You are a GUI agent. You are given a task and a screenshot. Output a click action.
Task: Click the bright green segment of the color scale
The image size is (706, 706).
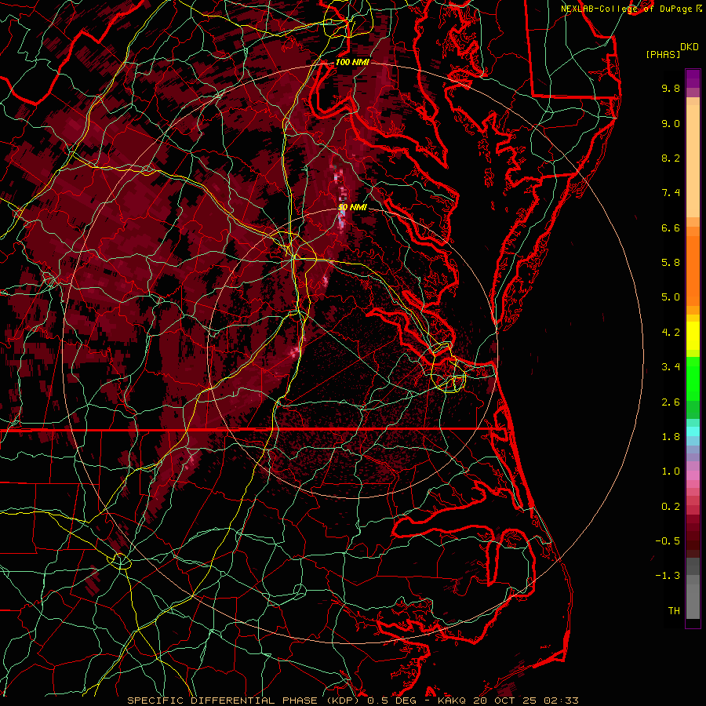[x=693, y=377]
